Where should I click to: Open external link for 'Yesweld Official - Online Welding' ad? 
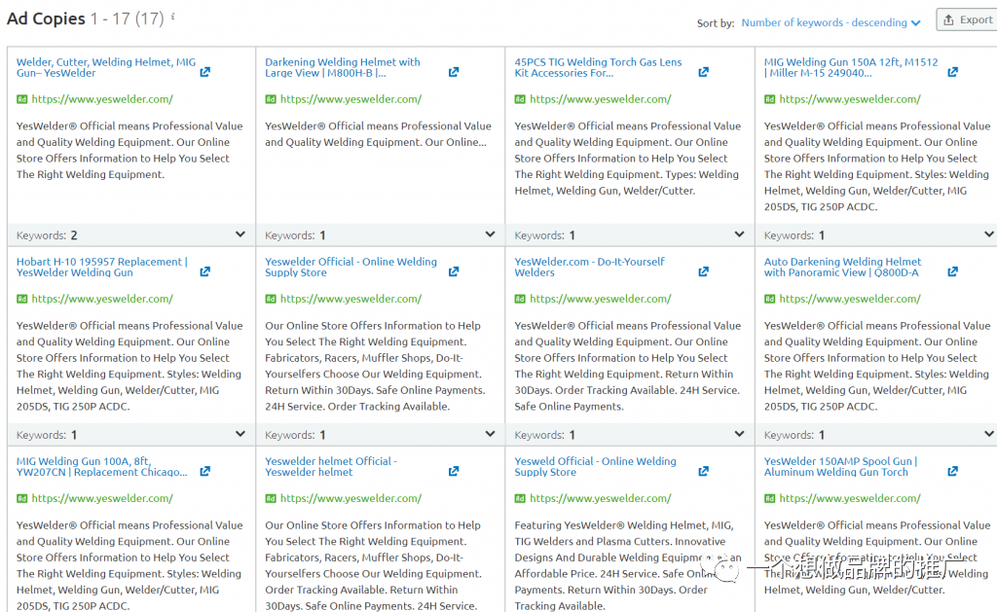(x=703, y=471)
